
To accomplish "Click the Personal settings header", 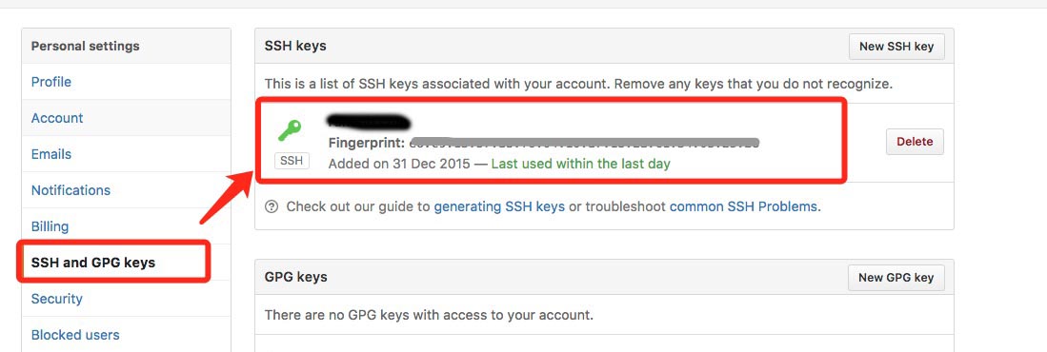I will pos(86,46).
